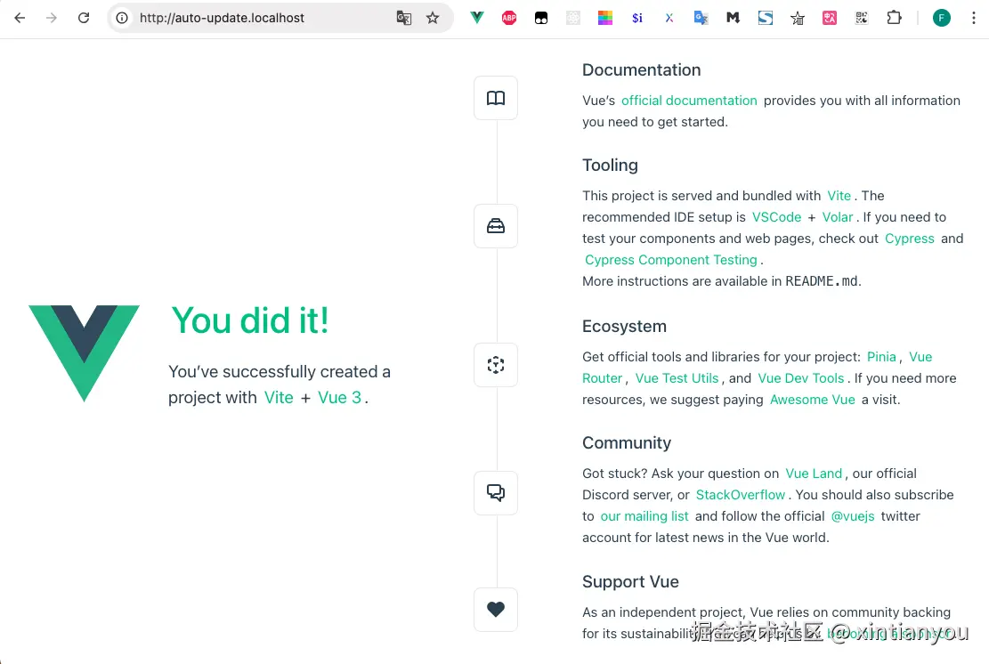Click the Tooling toolbox icon
989x664 pixels.
496,226
